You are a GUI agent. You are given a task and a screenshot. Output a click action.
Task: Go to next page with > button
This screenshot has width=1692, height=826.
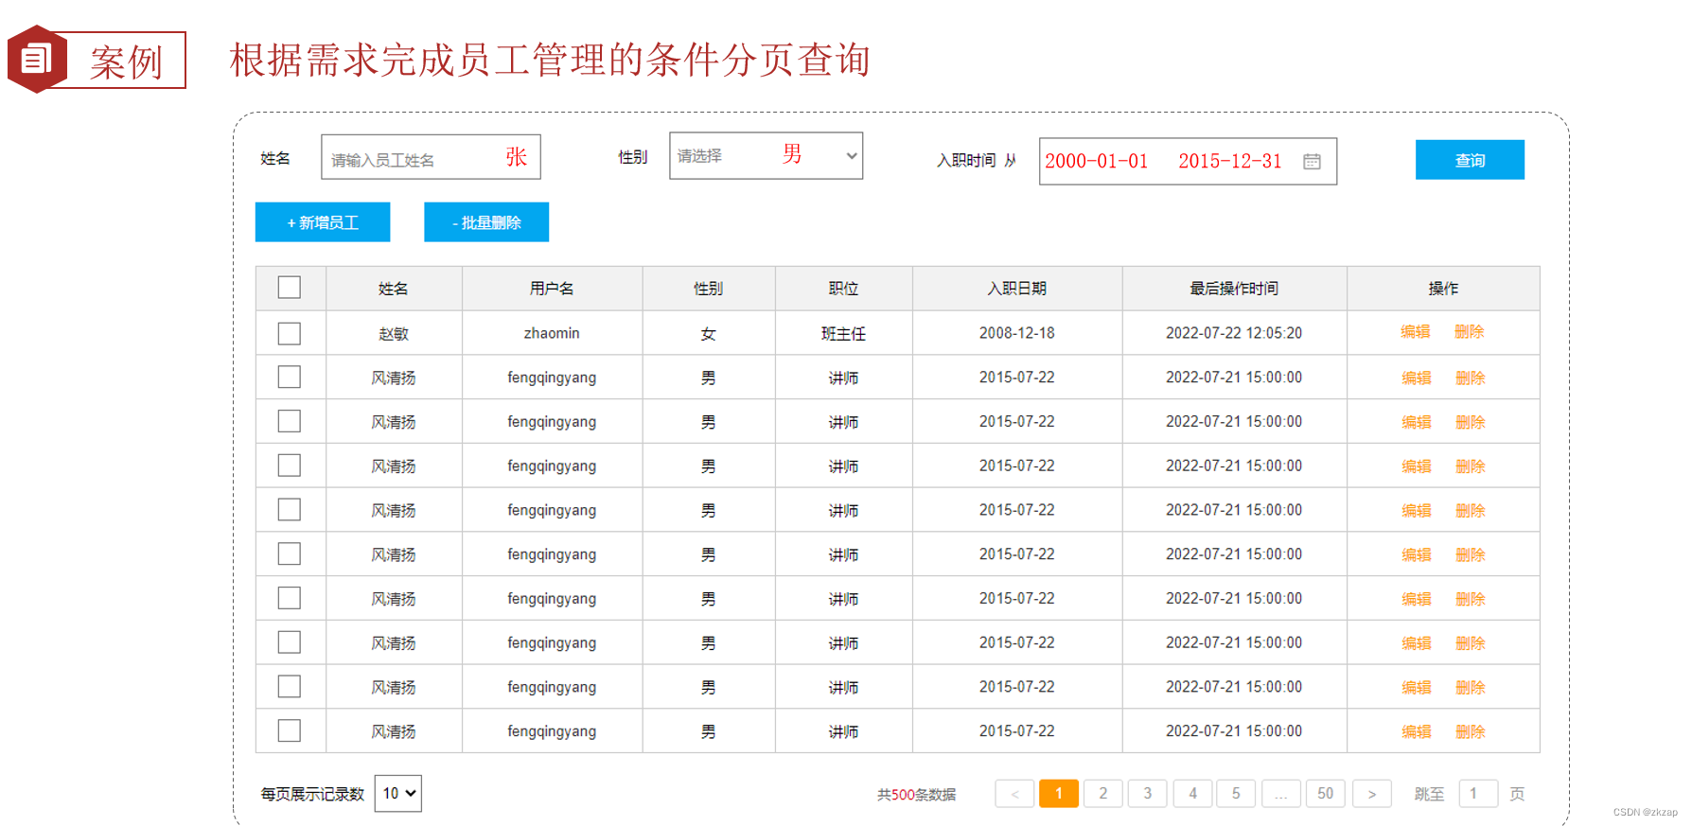1372,794
